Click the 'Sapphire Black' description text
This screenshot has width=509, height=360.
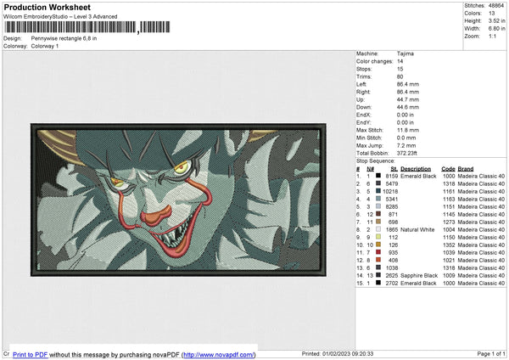point(419,276)
